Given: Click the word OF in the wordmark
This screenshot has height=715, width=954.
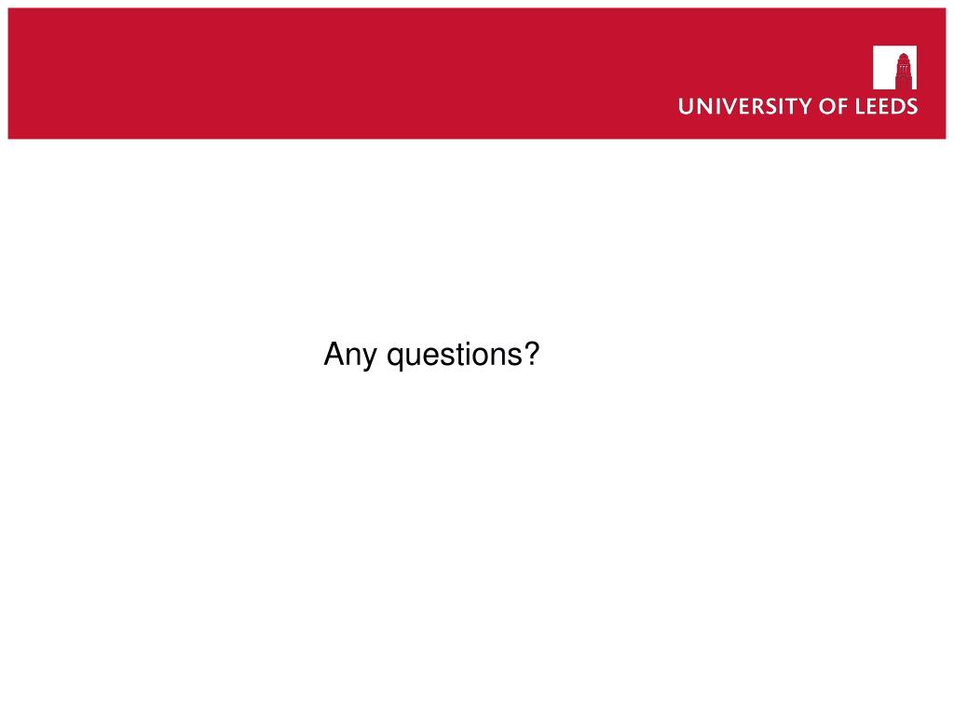Looking at the screenshot, I should point(834,106).
